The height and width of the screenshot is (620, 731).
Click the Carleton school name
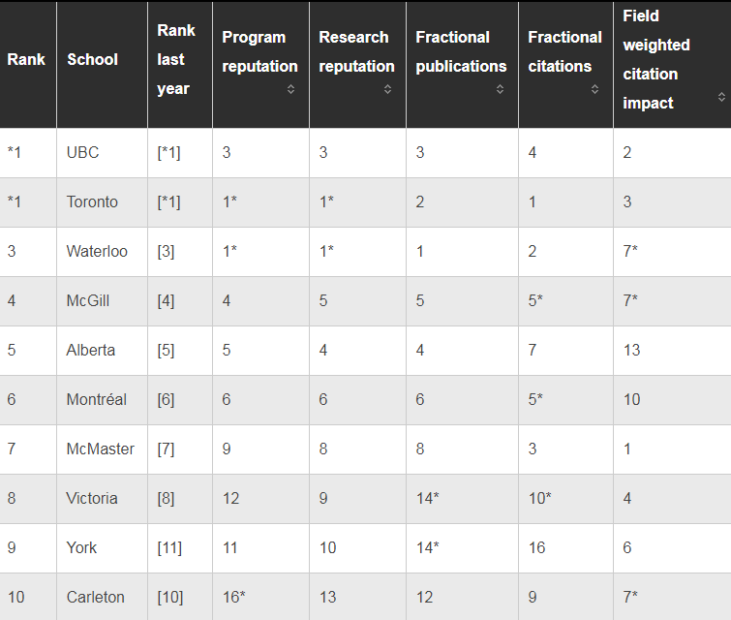pos(95,598)
